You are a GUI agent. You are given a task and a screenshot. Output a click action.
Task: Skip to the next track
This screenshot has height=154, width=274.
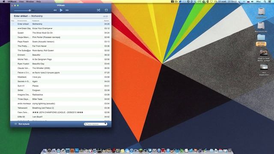(67, 10)
